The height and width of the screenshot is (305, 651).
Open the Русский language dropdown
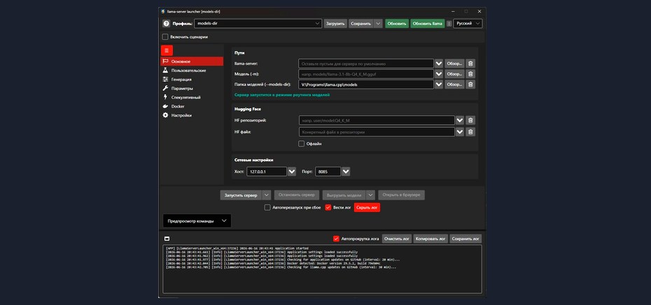pos(468,24)
